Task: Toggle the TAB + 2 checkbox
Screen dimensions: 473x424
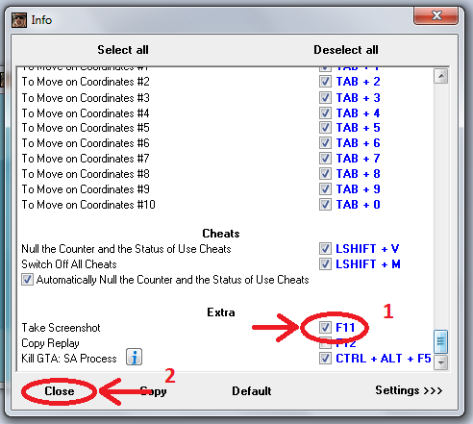Action: (x=325, y=82)
